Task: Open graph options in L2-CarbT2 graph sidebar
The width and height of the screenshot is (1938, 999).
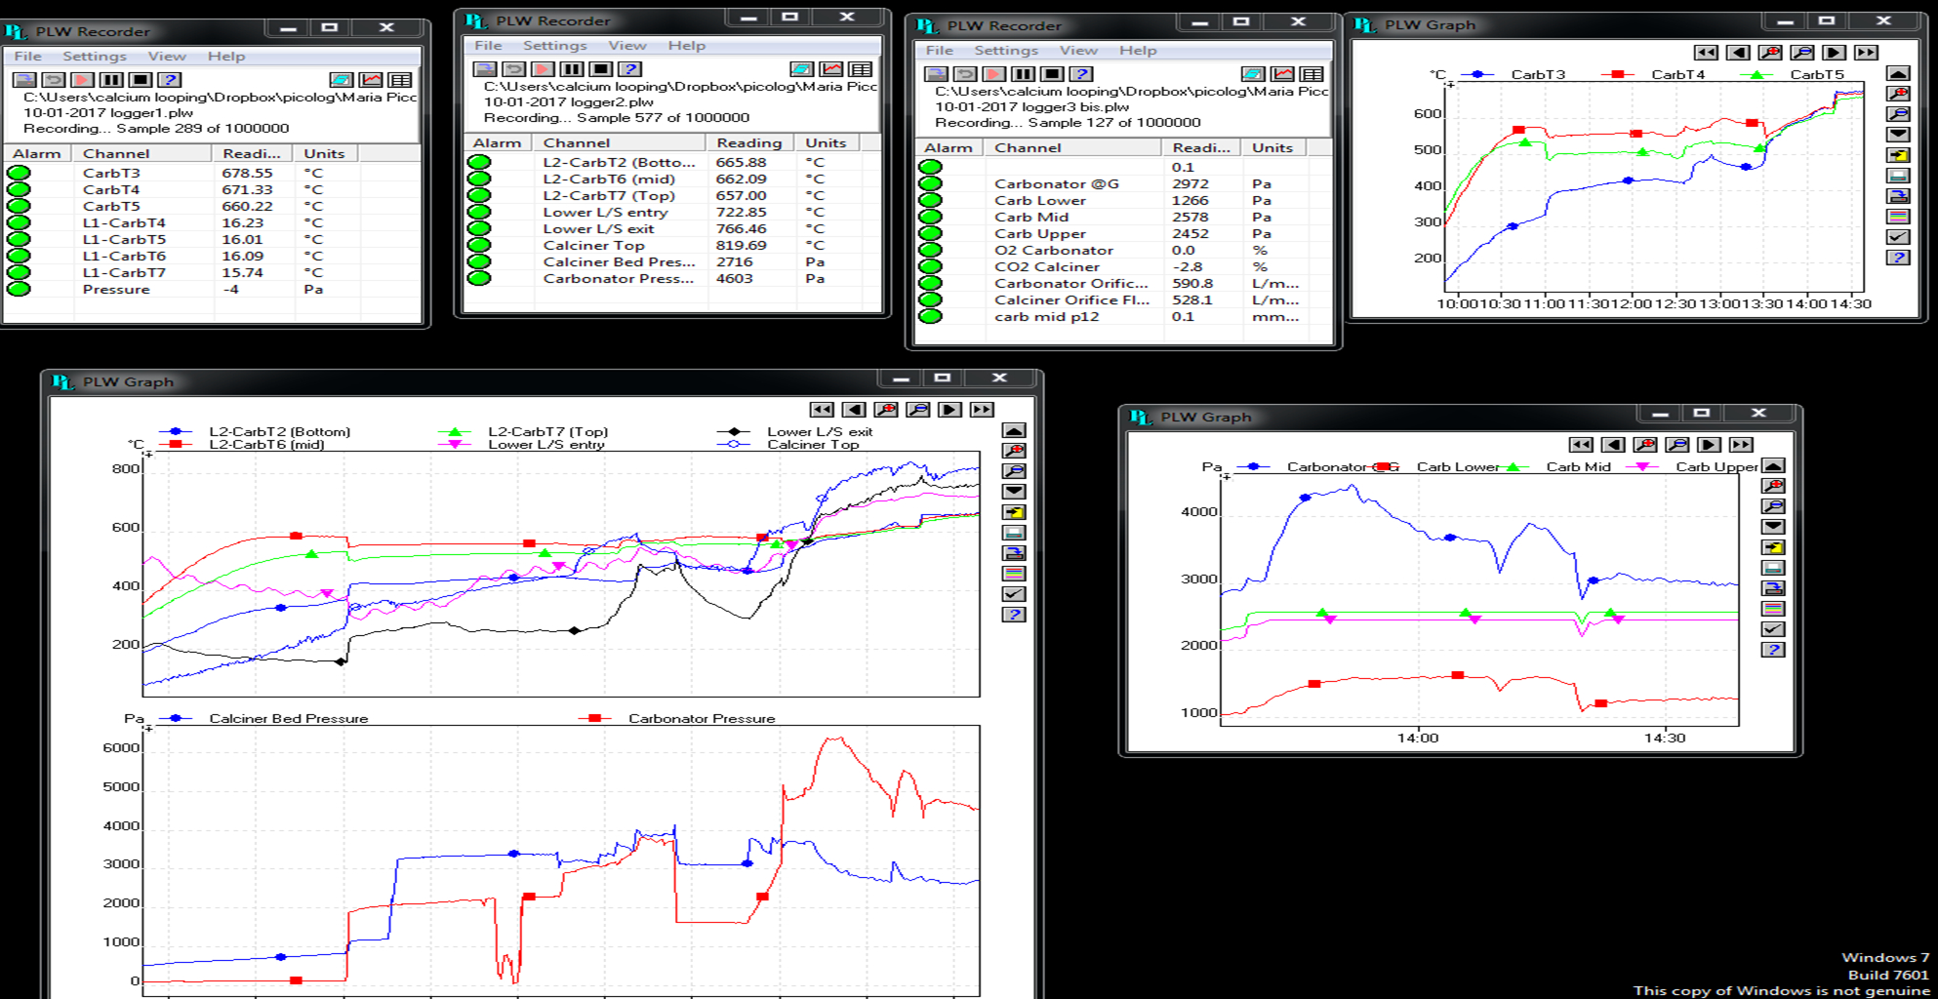Action: pos(1014,574)
